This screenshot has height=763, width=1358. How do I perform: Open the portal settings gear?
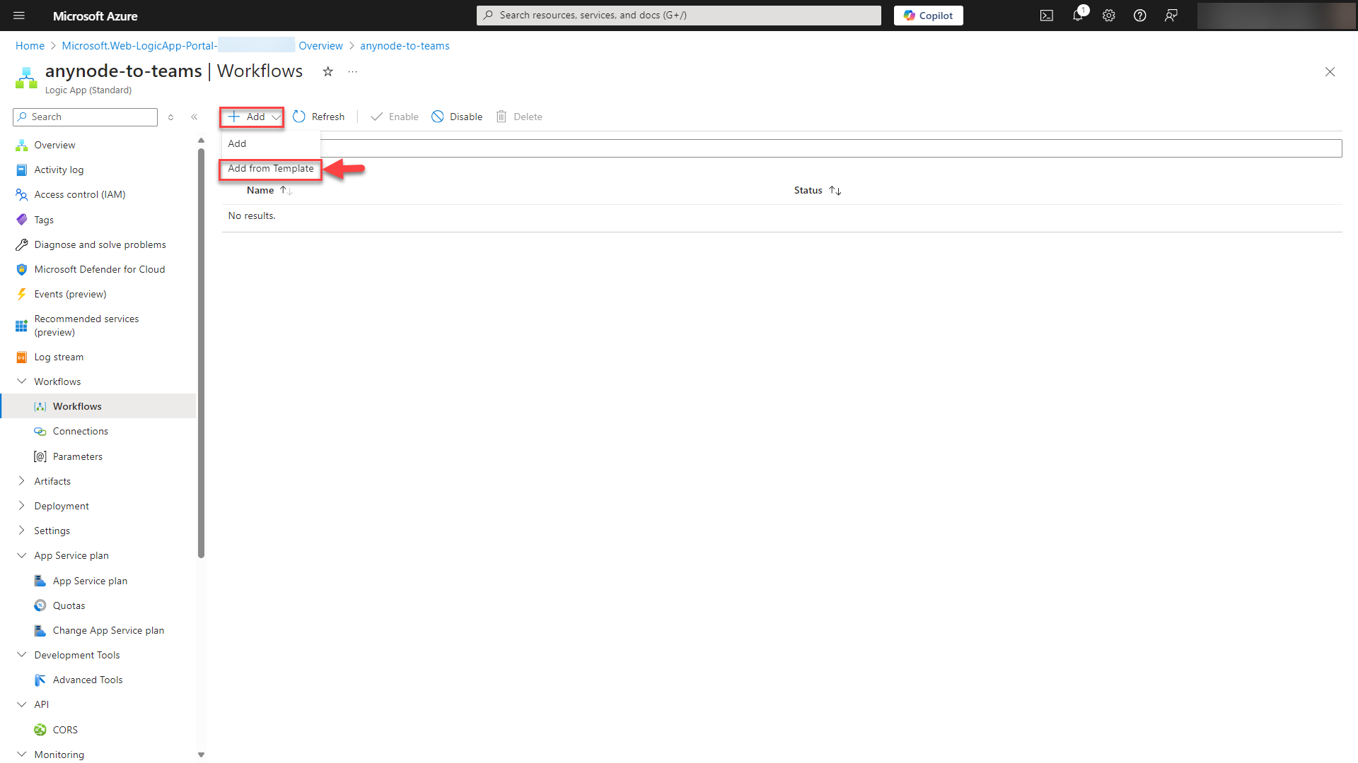(1108, 15)
